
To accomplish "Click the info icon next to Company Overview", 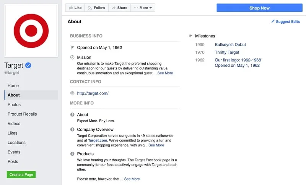I will point(72,130).
